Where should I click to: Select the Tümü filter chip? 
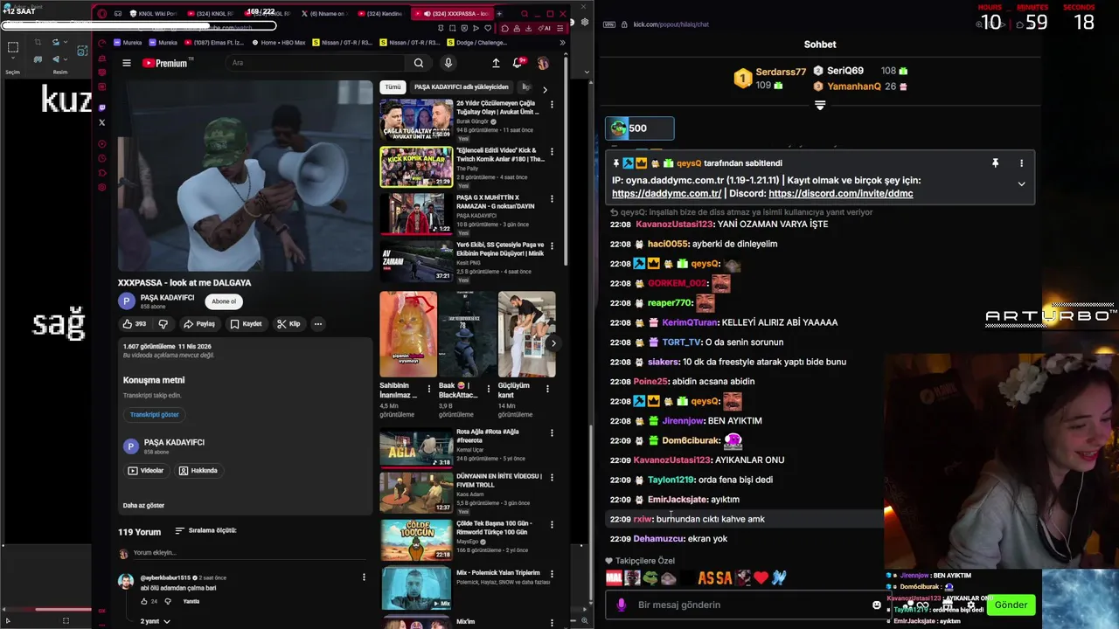coord(393,87)
